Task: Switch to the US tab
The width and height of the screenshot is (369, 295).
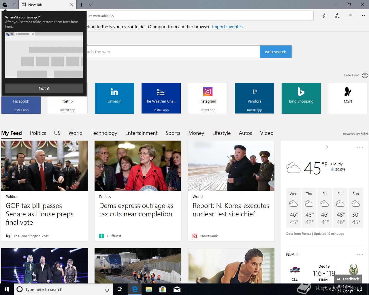Action: pos(57,133)
